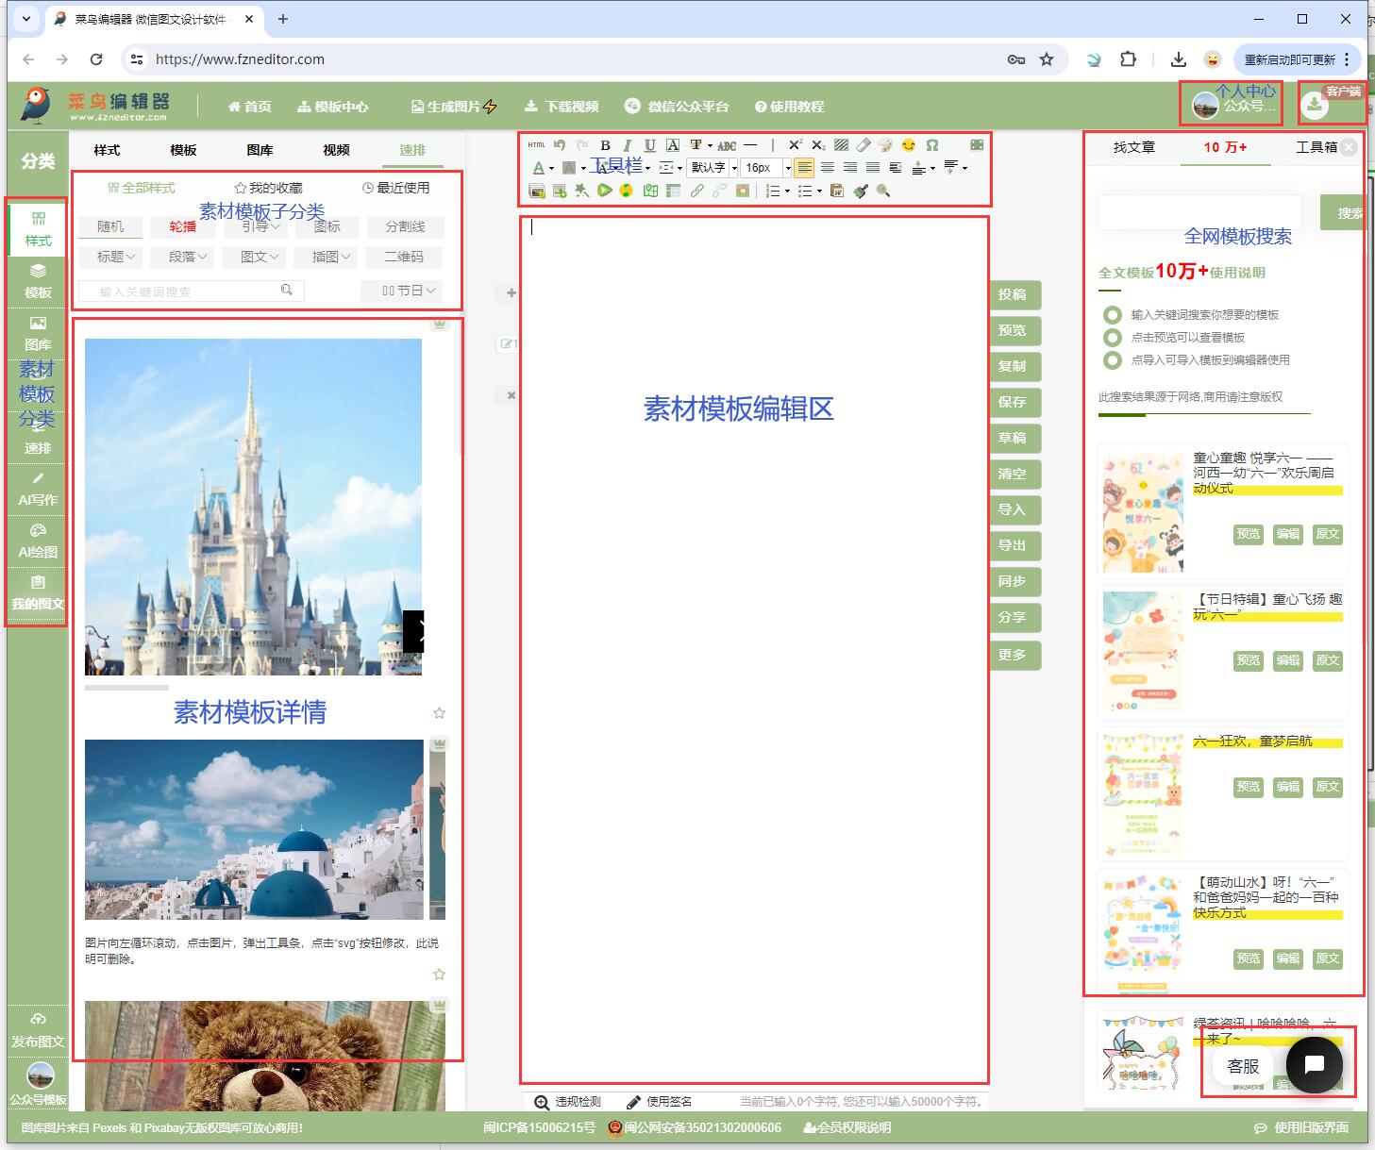The width and height of the screenshot is (1375, 1150).
Task: Click the carousel next arrow on castle image
Action: [x=413, y=631]
